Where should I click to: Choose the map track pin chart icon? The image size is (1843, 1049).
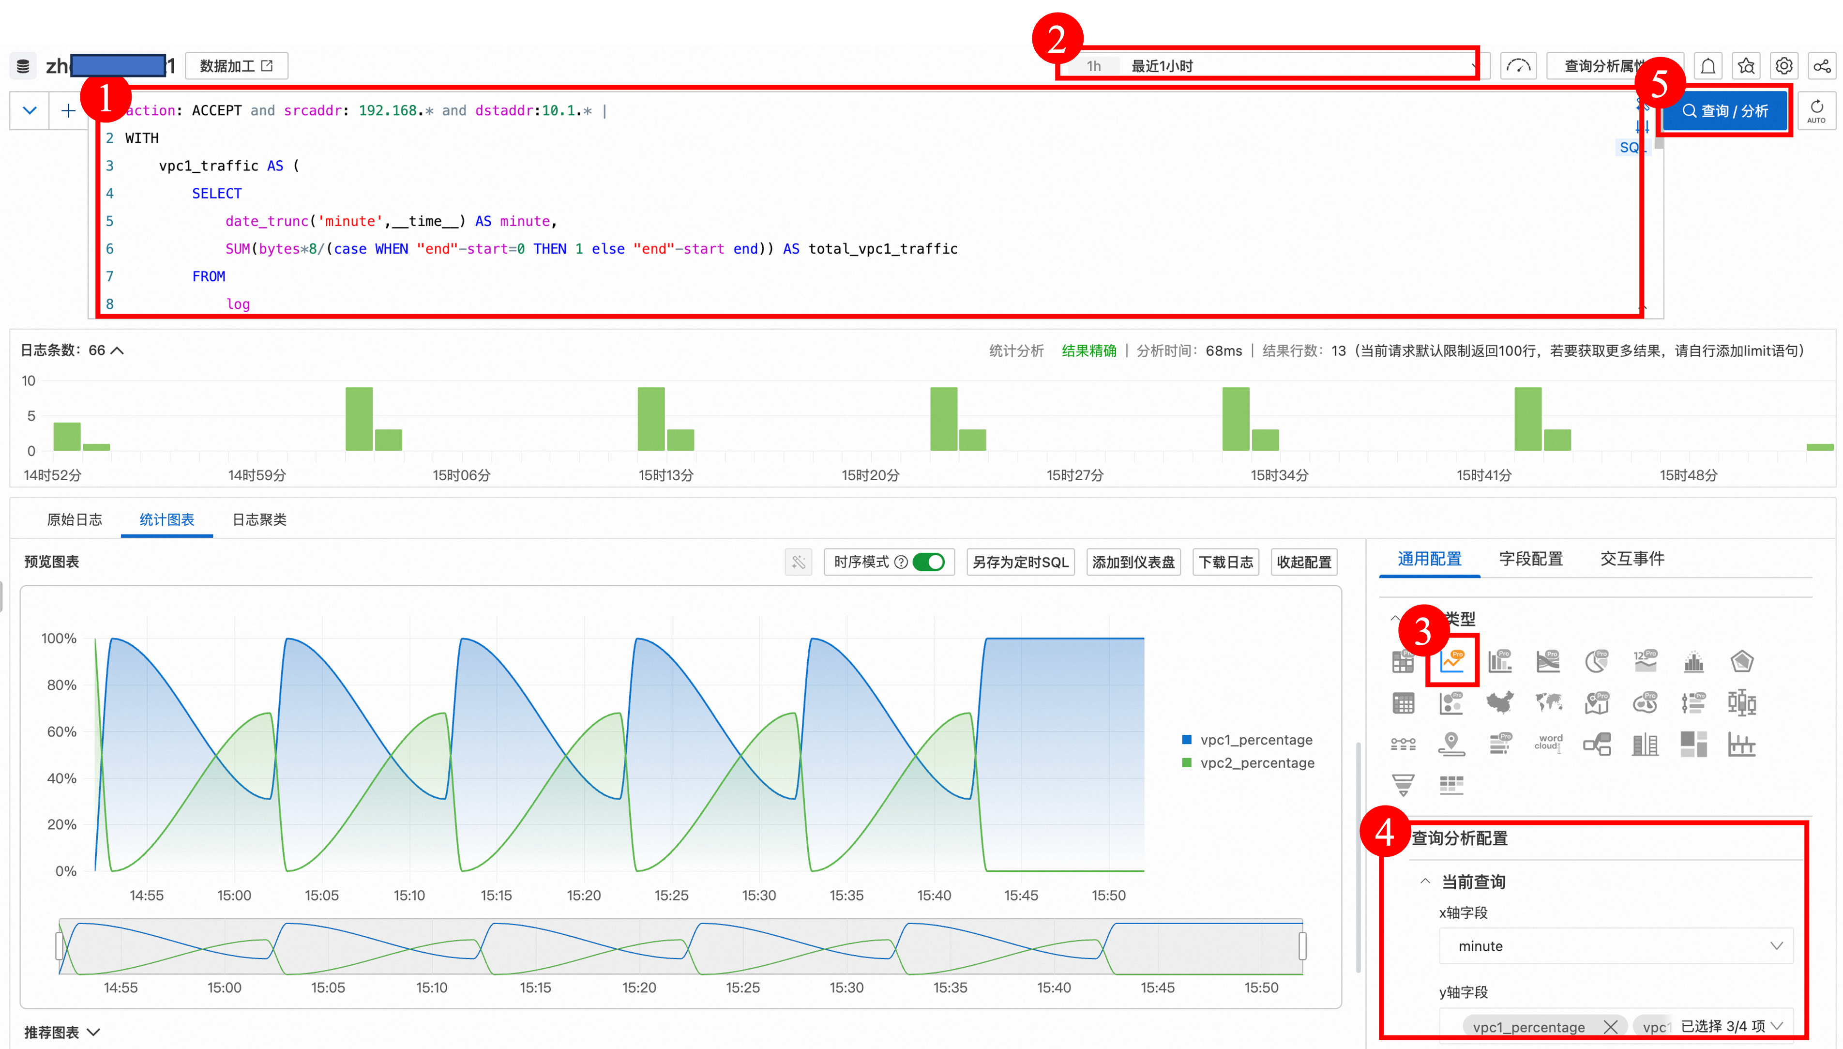click(1452, 744)
